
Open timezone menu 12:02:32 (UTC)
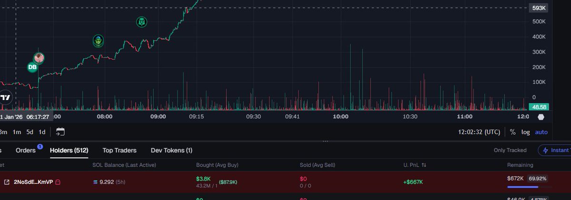[480, 132]
